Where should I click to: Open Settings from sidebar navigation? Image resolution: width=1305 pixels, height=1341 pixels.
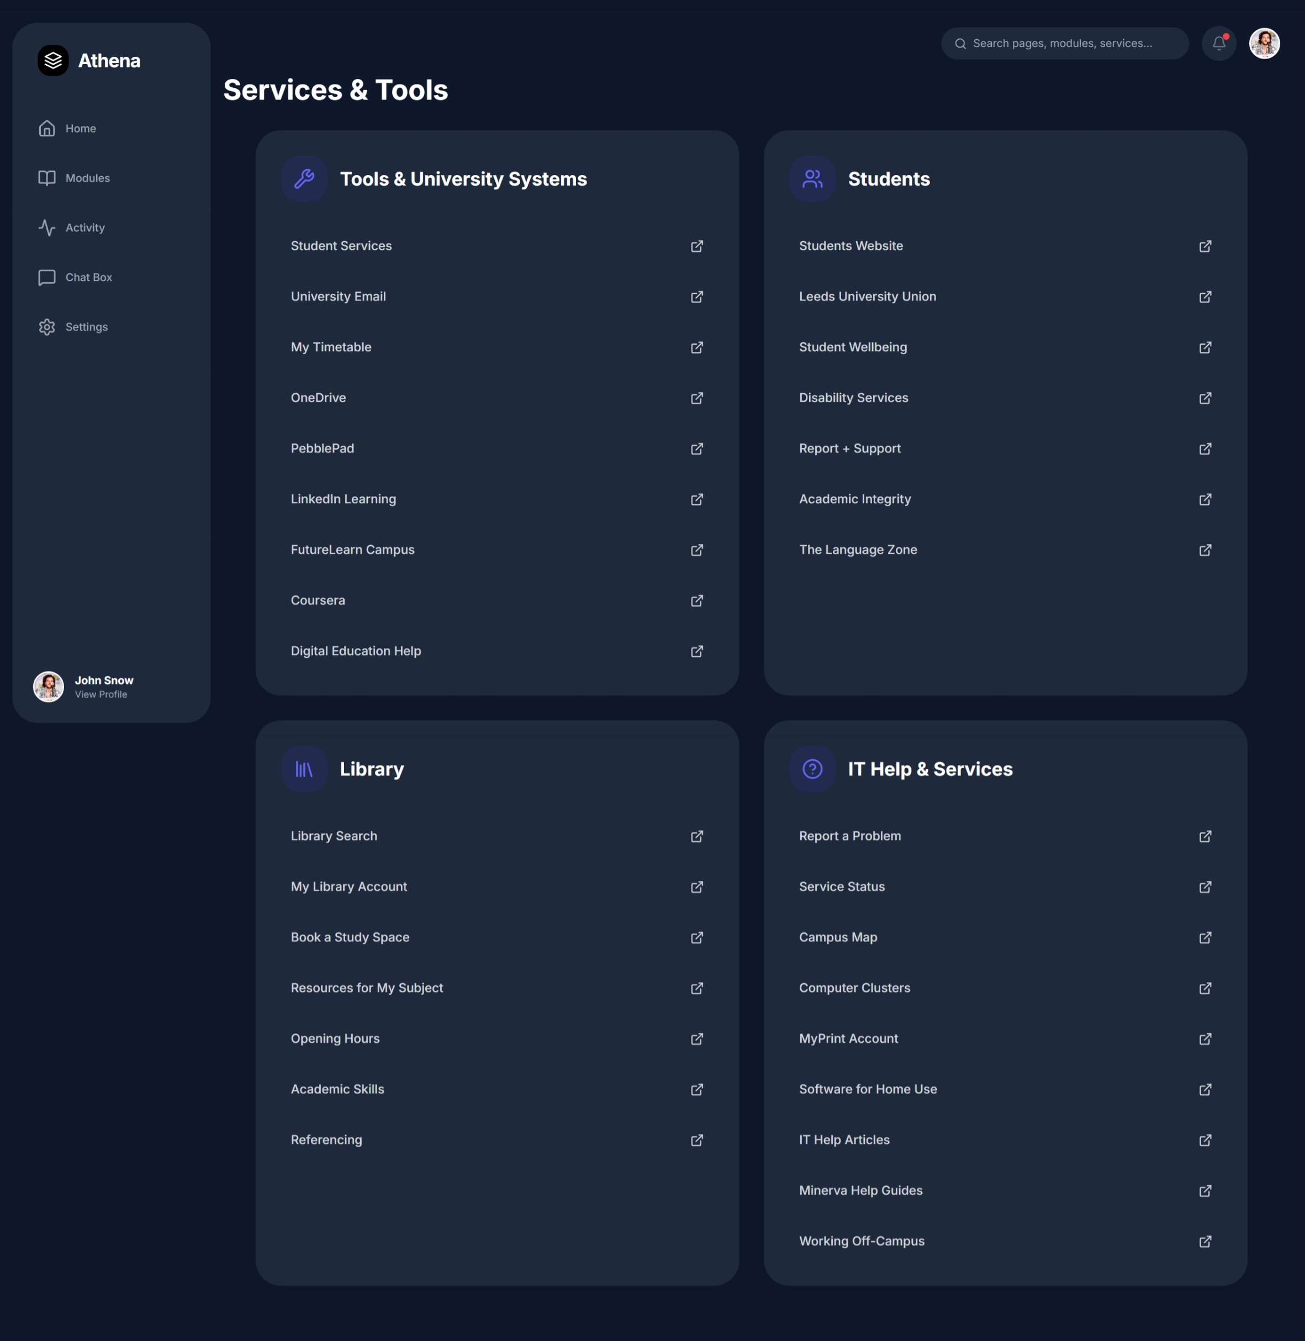(86, 327)
